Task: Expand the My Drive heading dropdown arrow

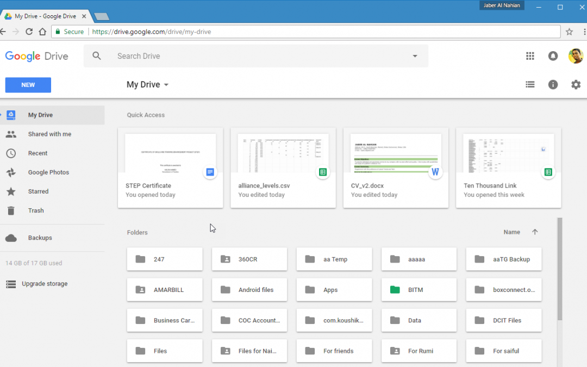Action: (x=167, y=85)
